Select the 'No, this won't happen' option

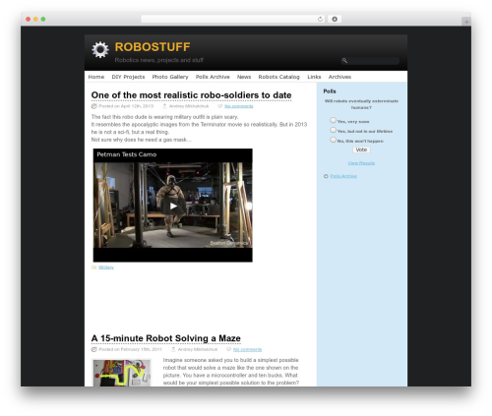(x=333, y=140)
